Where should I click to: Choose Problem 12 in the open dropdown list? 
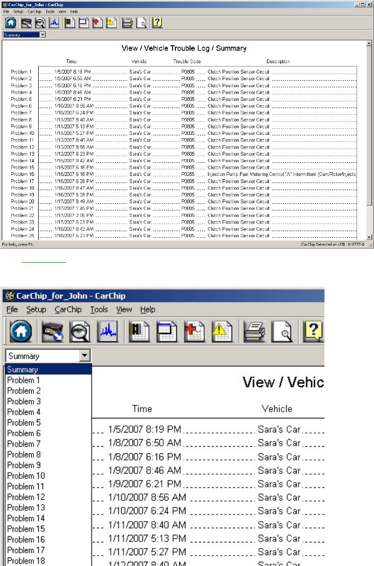(x=48, y=497)
